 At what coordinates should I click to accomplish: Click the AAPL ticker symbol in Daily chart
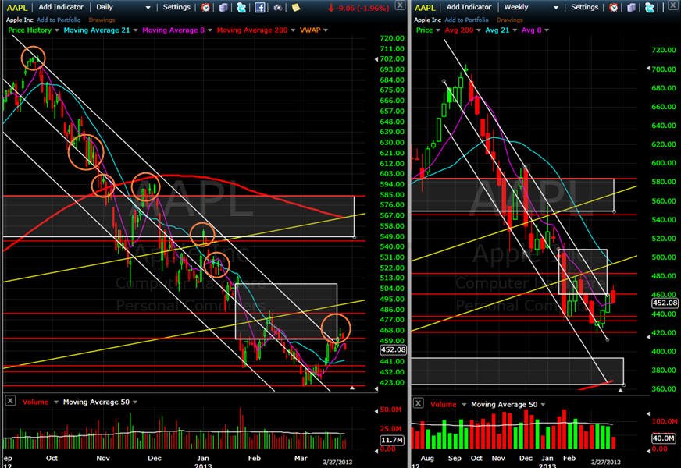[x=17, y=8]
